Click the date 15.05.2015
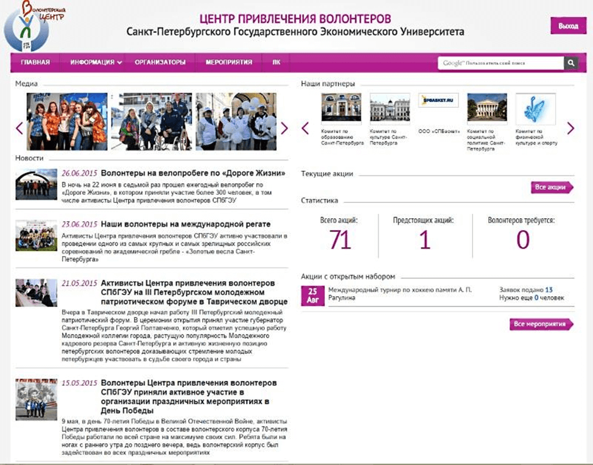The width and height of the screenshot is (593, 465). pos(79,383)
